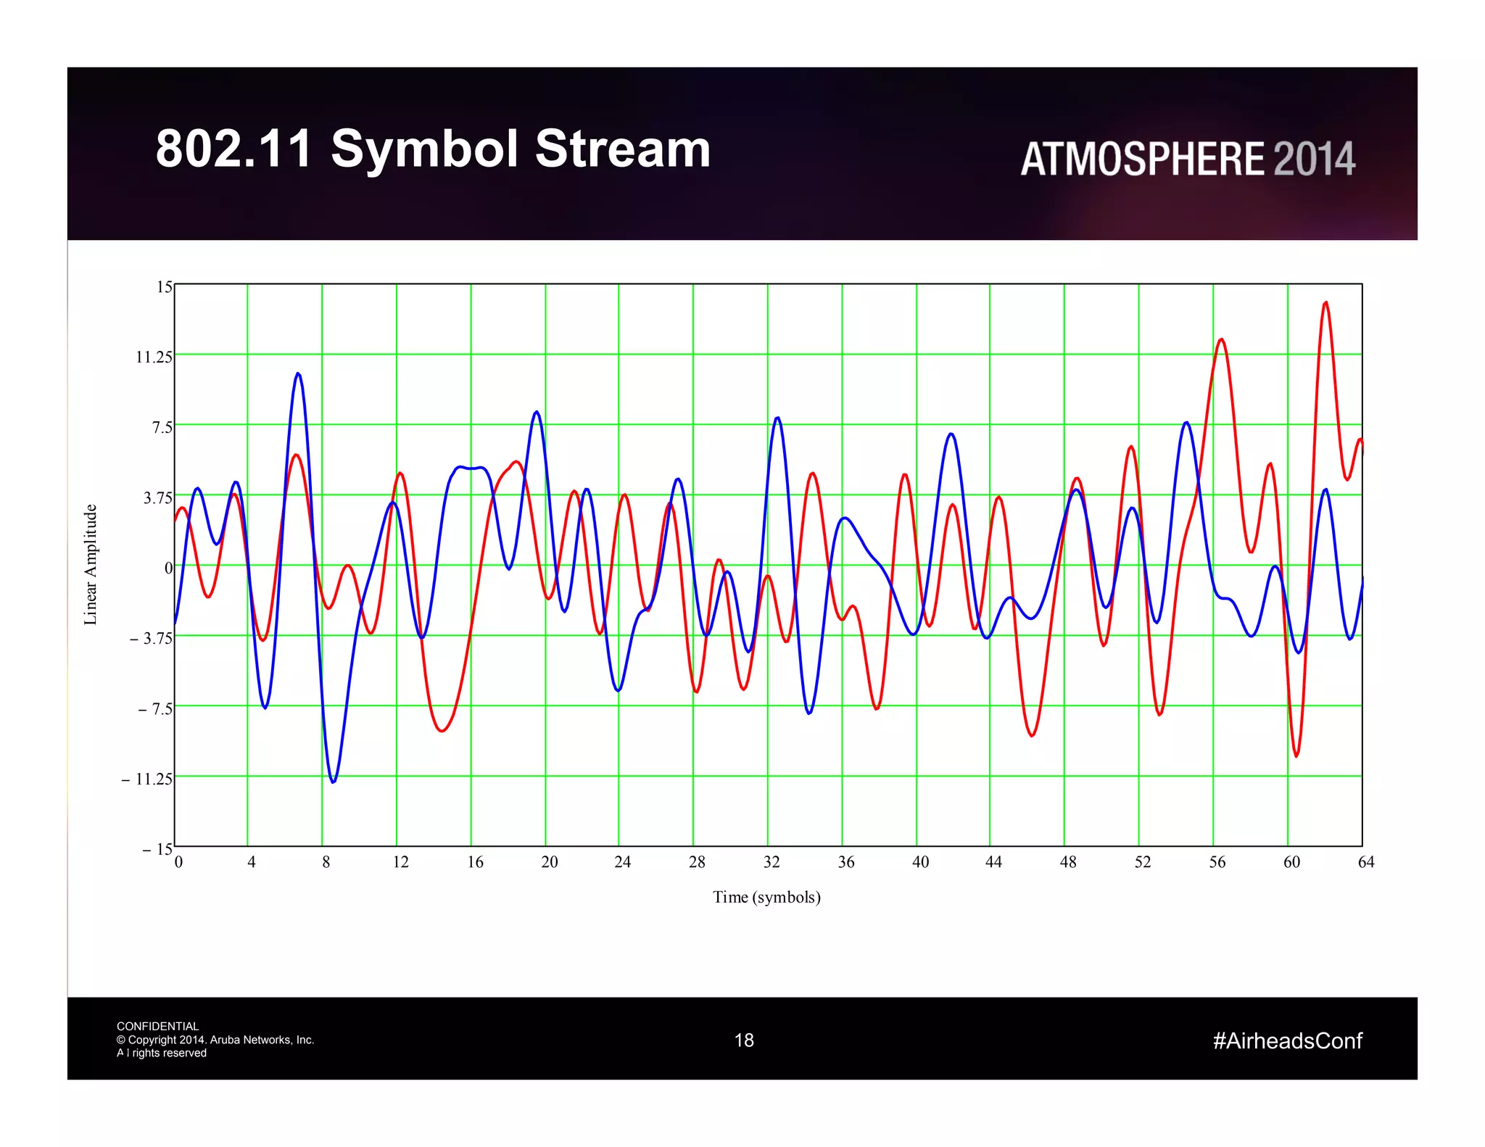The image size is (1485, 1147).
Task: Click the slide page number '18'
Action: click(744, 1040)
